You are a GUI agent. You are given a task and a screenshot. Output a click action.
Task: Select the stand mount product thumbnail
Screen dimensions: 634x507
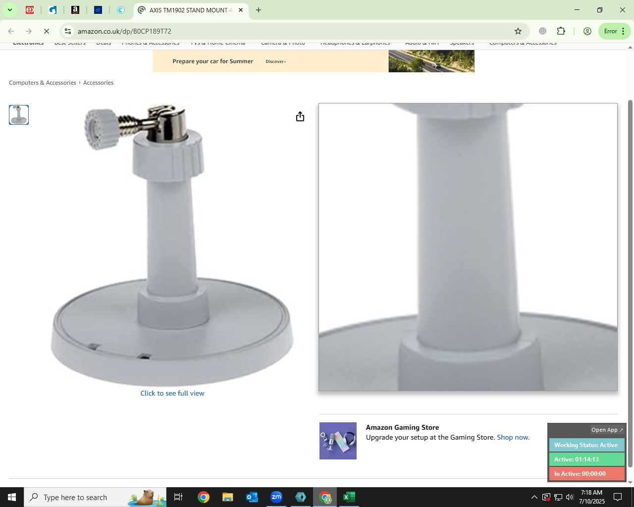click(19, 115)
